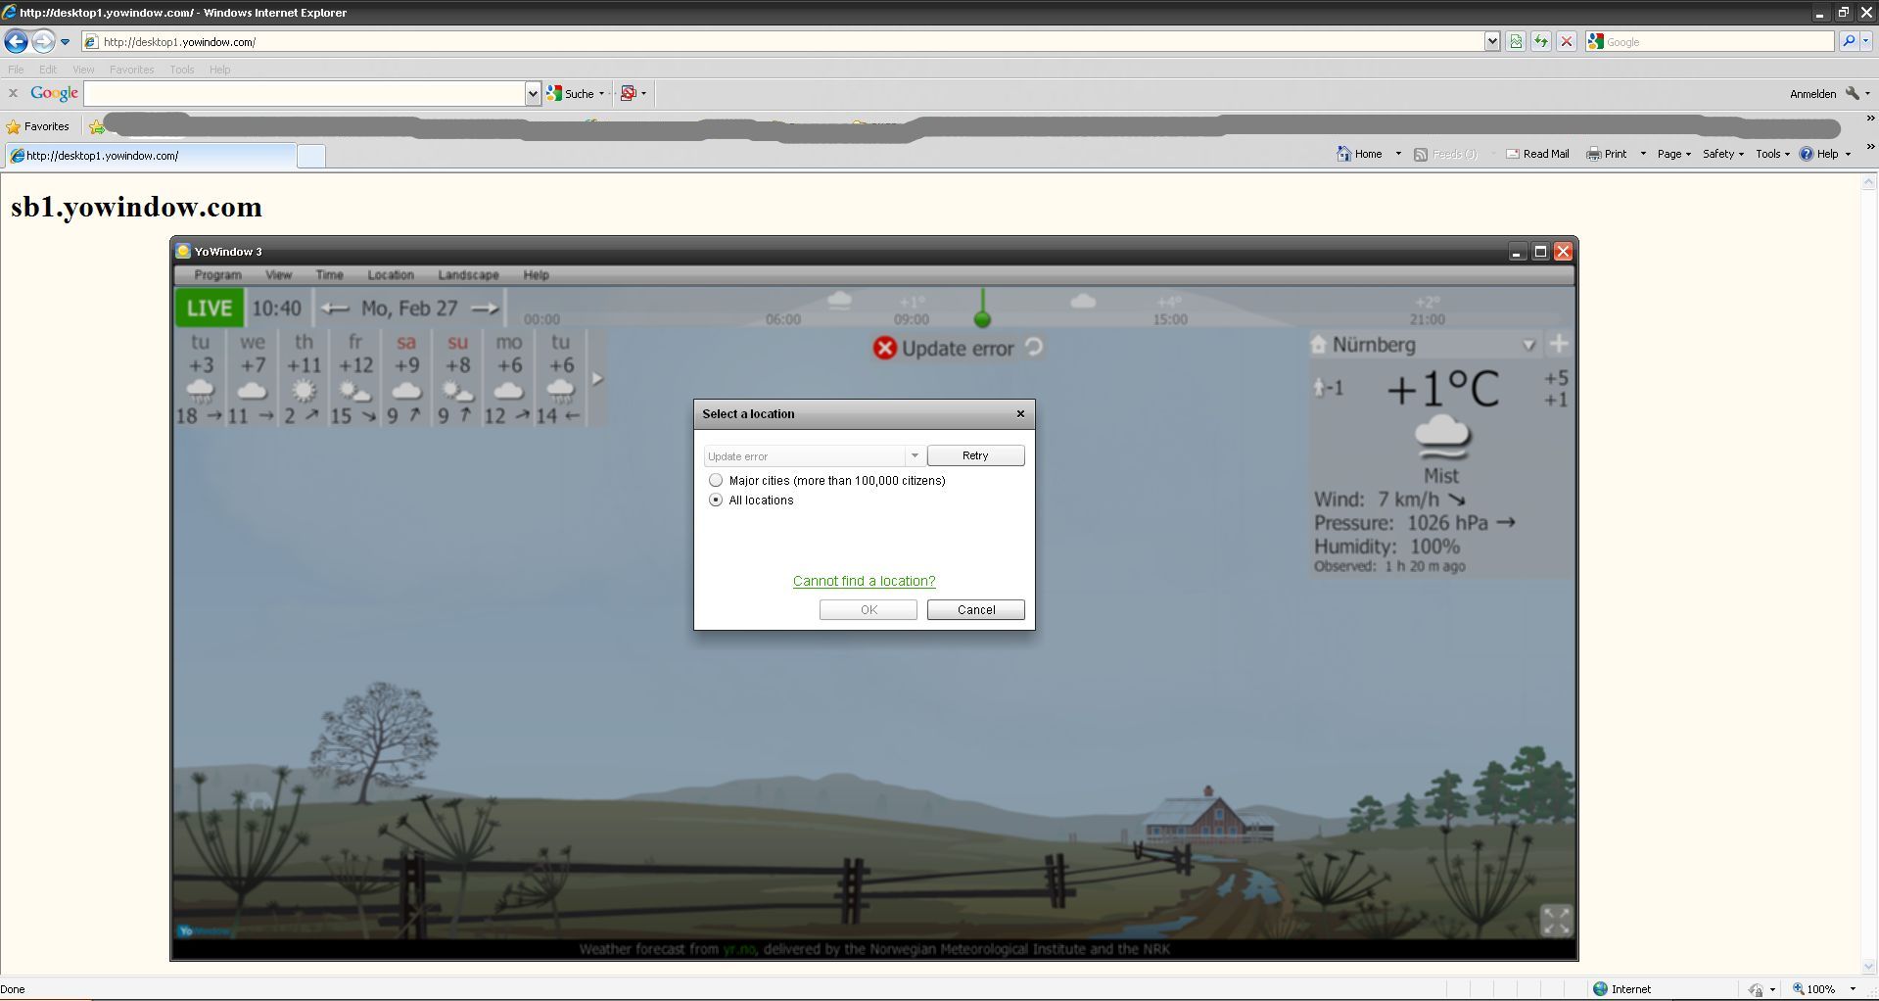Advance to next day with right arrow
1879x1001 pixels.
[x=485, y=309]
